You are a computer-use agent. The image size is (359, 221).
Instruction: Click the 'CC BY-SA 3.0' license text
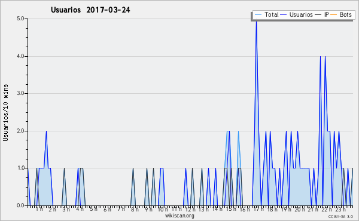coord(340,217)
